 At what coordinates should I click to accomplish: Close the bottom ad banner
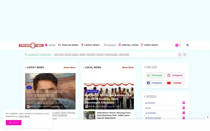click(x=208, y=117)
